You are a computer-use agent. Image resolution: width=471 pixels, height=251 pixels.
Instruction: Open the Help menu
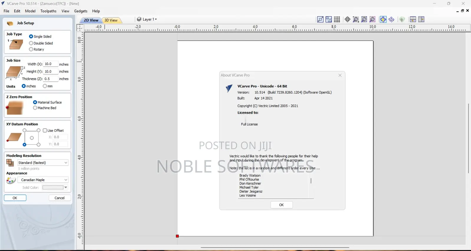(x=96, y=11)
